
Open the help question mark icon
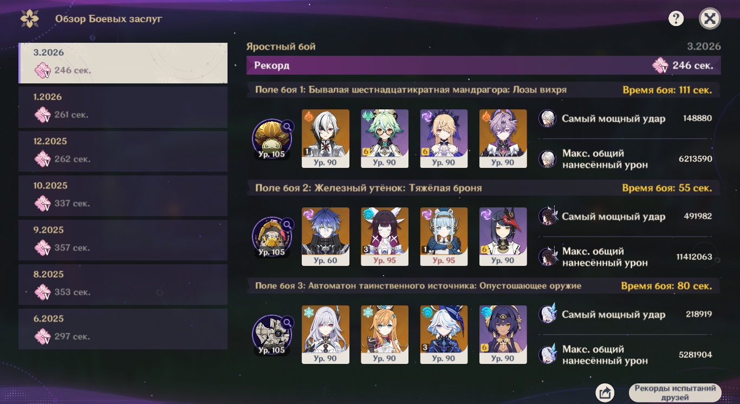676,19
